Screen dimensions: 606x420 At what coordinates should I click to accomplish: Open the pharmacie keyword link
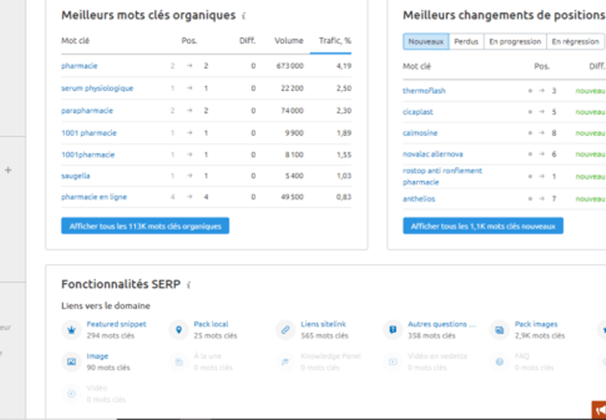pyautogui.click(x=79, y=66)
